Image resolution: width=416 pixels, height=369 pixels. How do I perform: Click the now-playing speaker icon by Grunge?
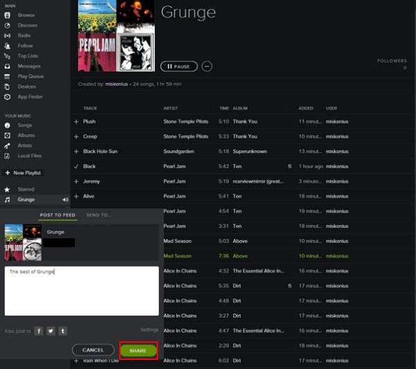(65, 200)
